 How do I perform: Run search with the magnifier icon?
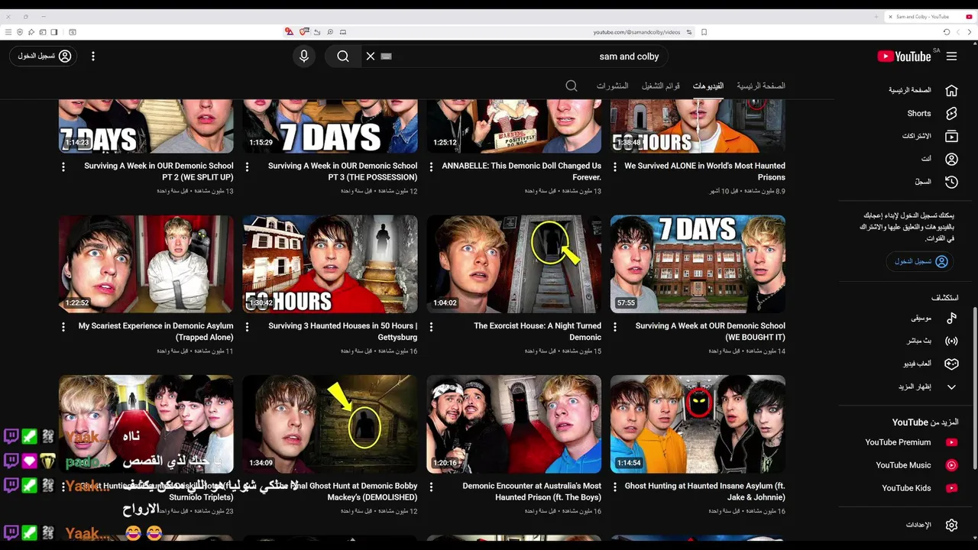[343, 57]
